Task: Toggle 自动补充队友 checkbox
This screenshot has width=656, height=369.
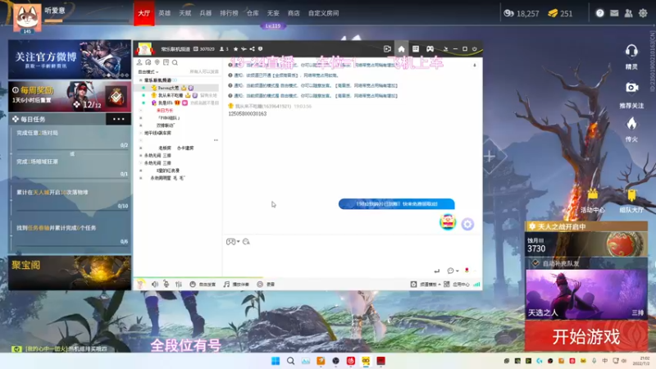Action: coord(535,263)
